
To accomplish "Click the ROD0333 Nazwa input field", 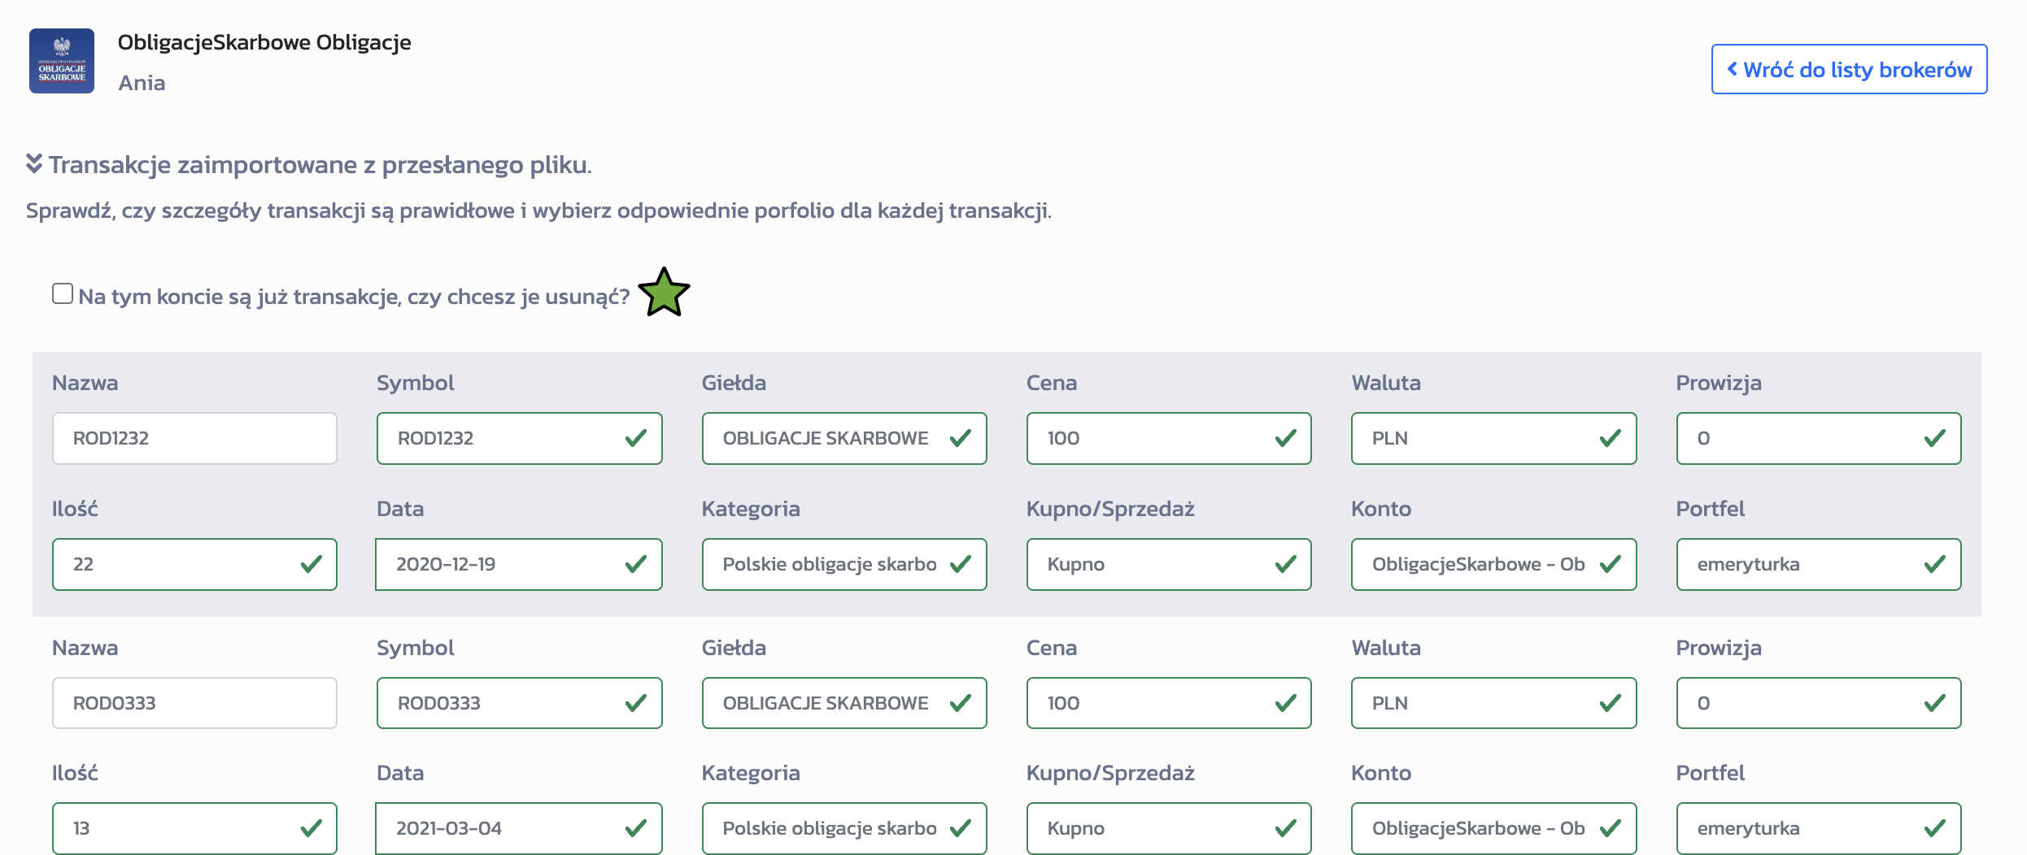I will click(x=194, y=703).
